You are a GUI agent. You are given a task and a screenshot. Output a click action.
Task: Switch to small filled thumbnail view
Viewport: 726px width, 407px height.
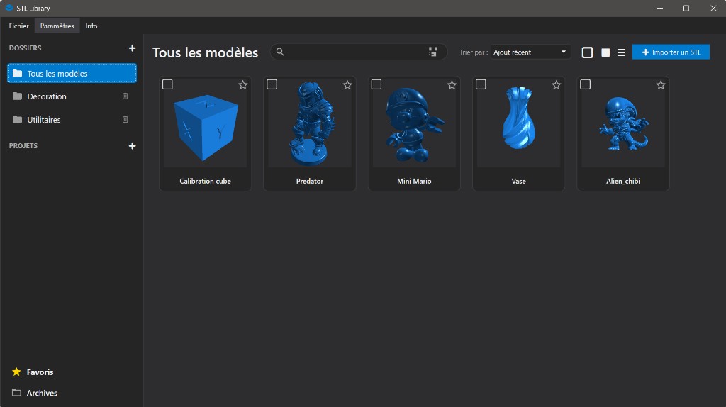pos(605,52)
